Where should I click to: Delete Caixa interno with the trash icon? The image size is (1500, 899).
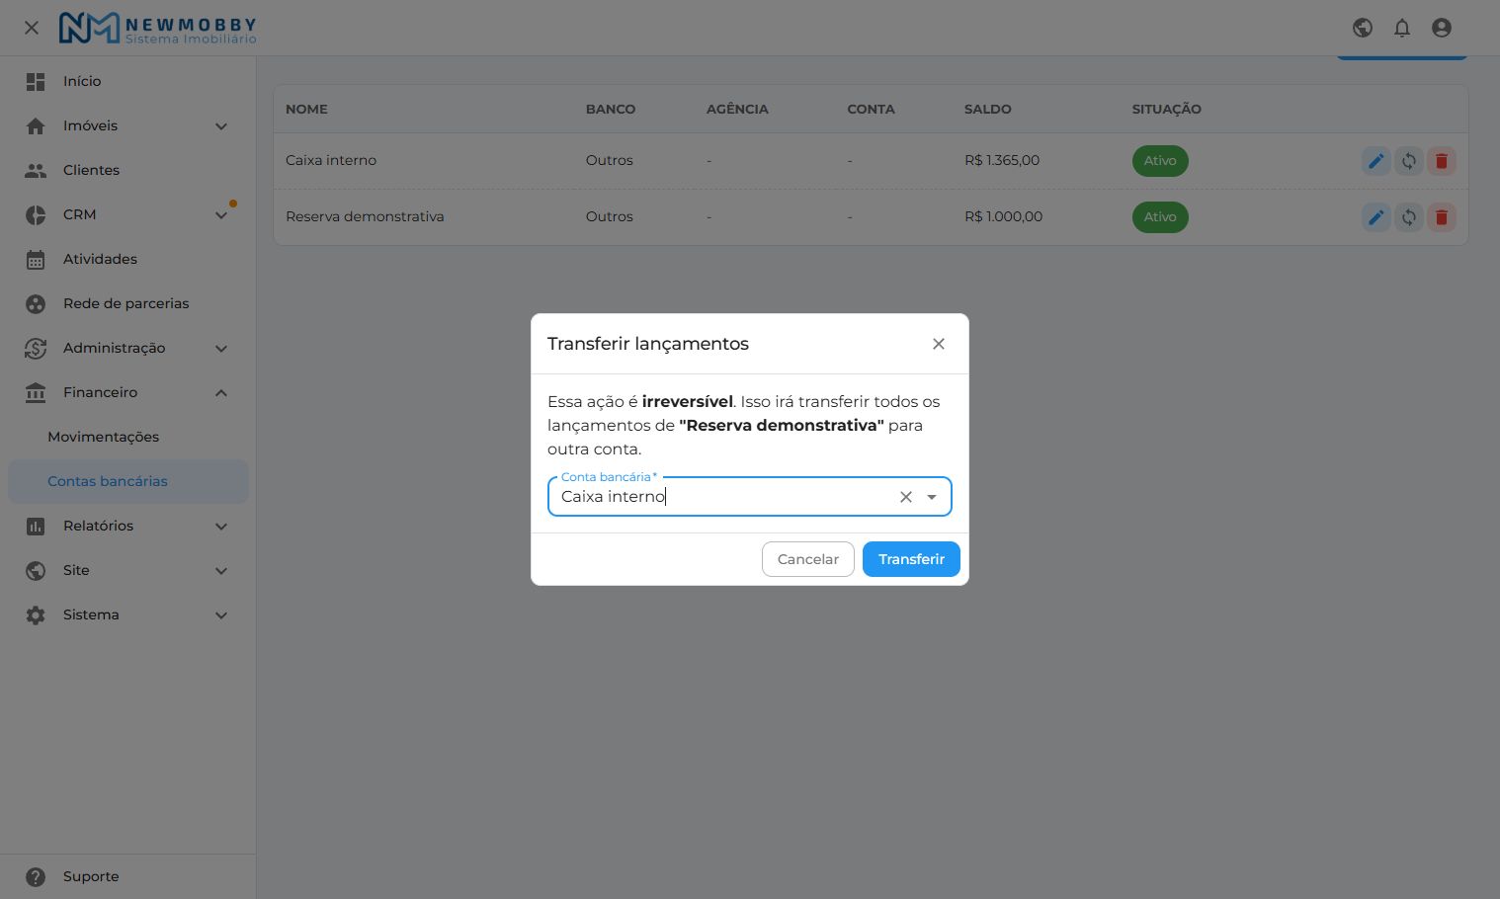(x=1442, y=161)
